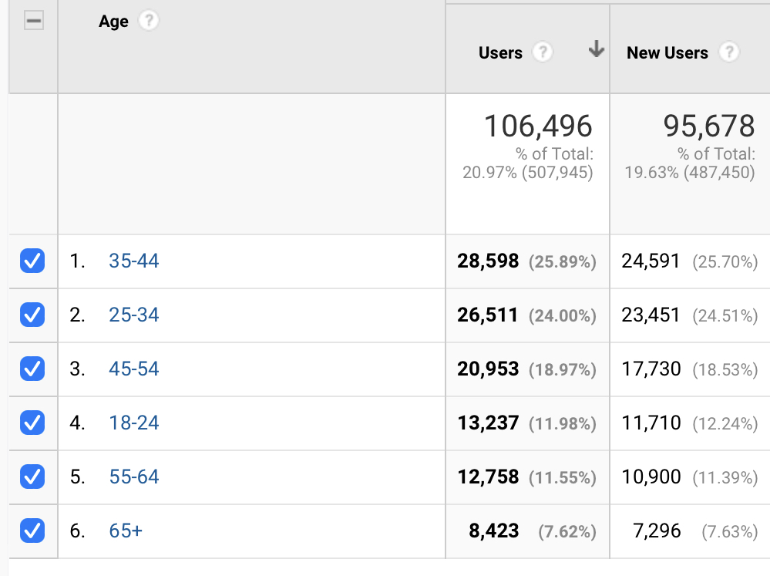Sort by the Users column header
This screenshot has height=576, width=770.
point(500,53)
